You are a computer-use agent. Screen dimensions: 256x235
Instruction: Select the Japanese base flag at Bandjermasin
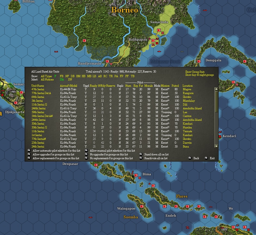pyautogui.click(x=107, y=61)
